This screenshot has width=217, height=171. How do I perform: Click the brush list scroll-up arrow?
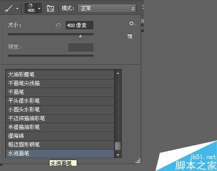(x=118, y=73)
